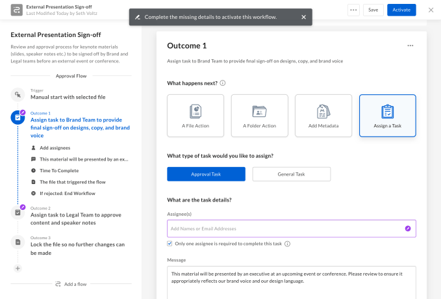Viewport: 441px width, 299px height.
Task: Click the Box Relay logo icon
Action: click(x=14, y=10)
